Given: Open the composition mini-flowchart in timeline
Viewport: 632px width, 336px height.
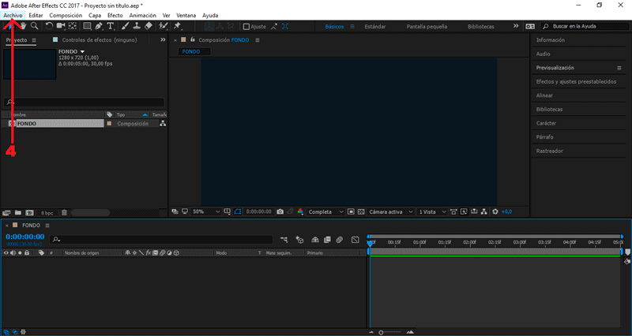Looking at the screenshot, I should pos(284,240).
